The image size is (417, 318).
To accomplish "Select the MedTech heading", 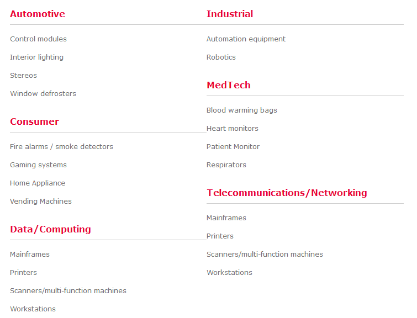I will (x=229, y=85).
